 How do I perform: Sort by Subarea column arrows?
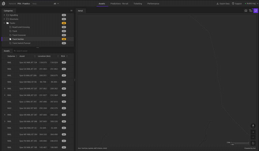16,56
